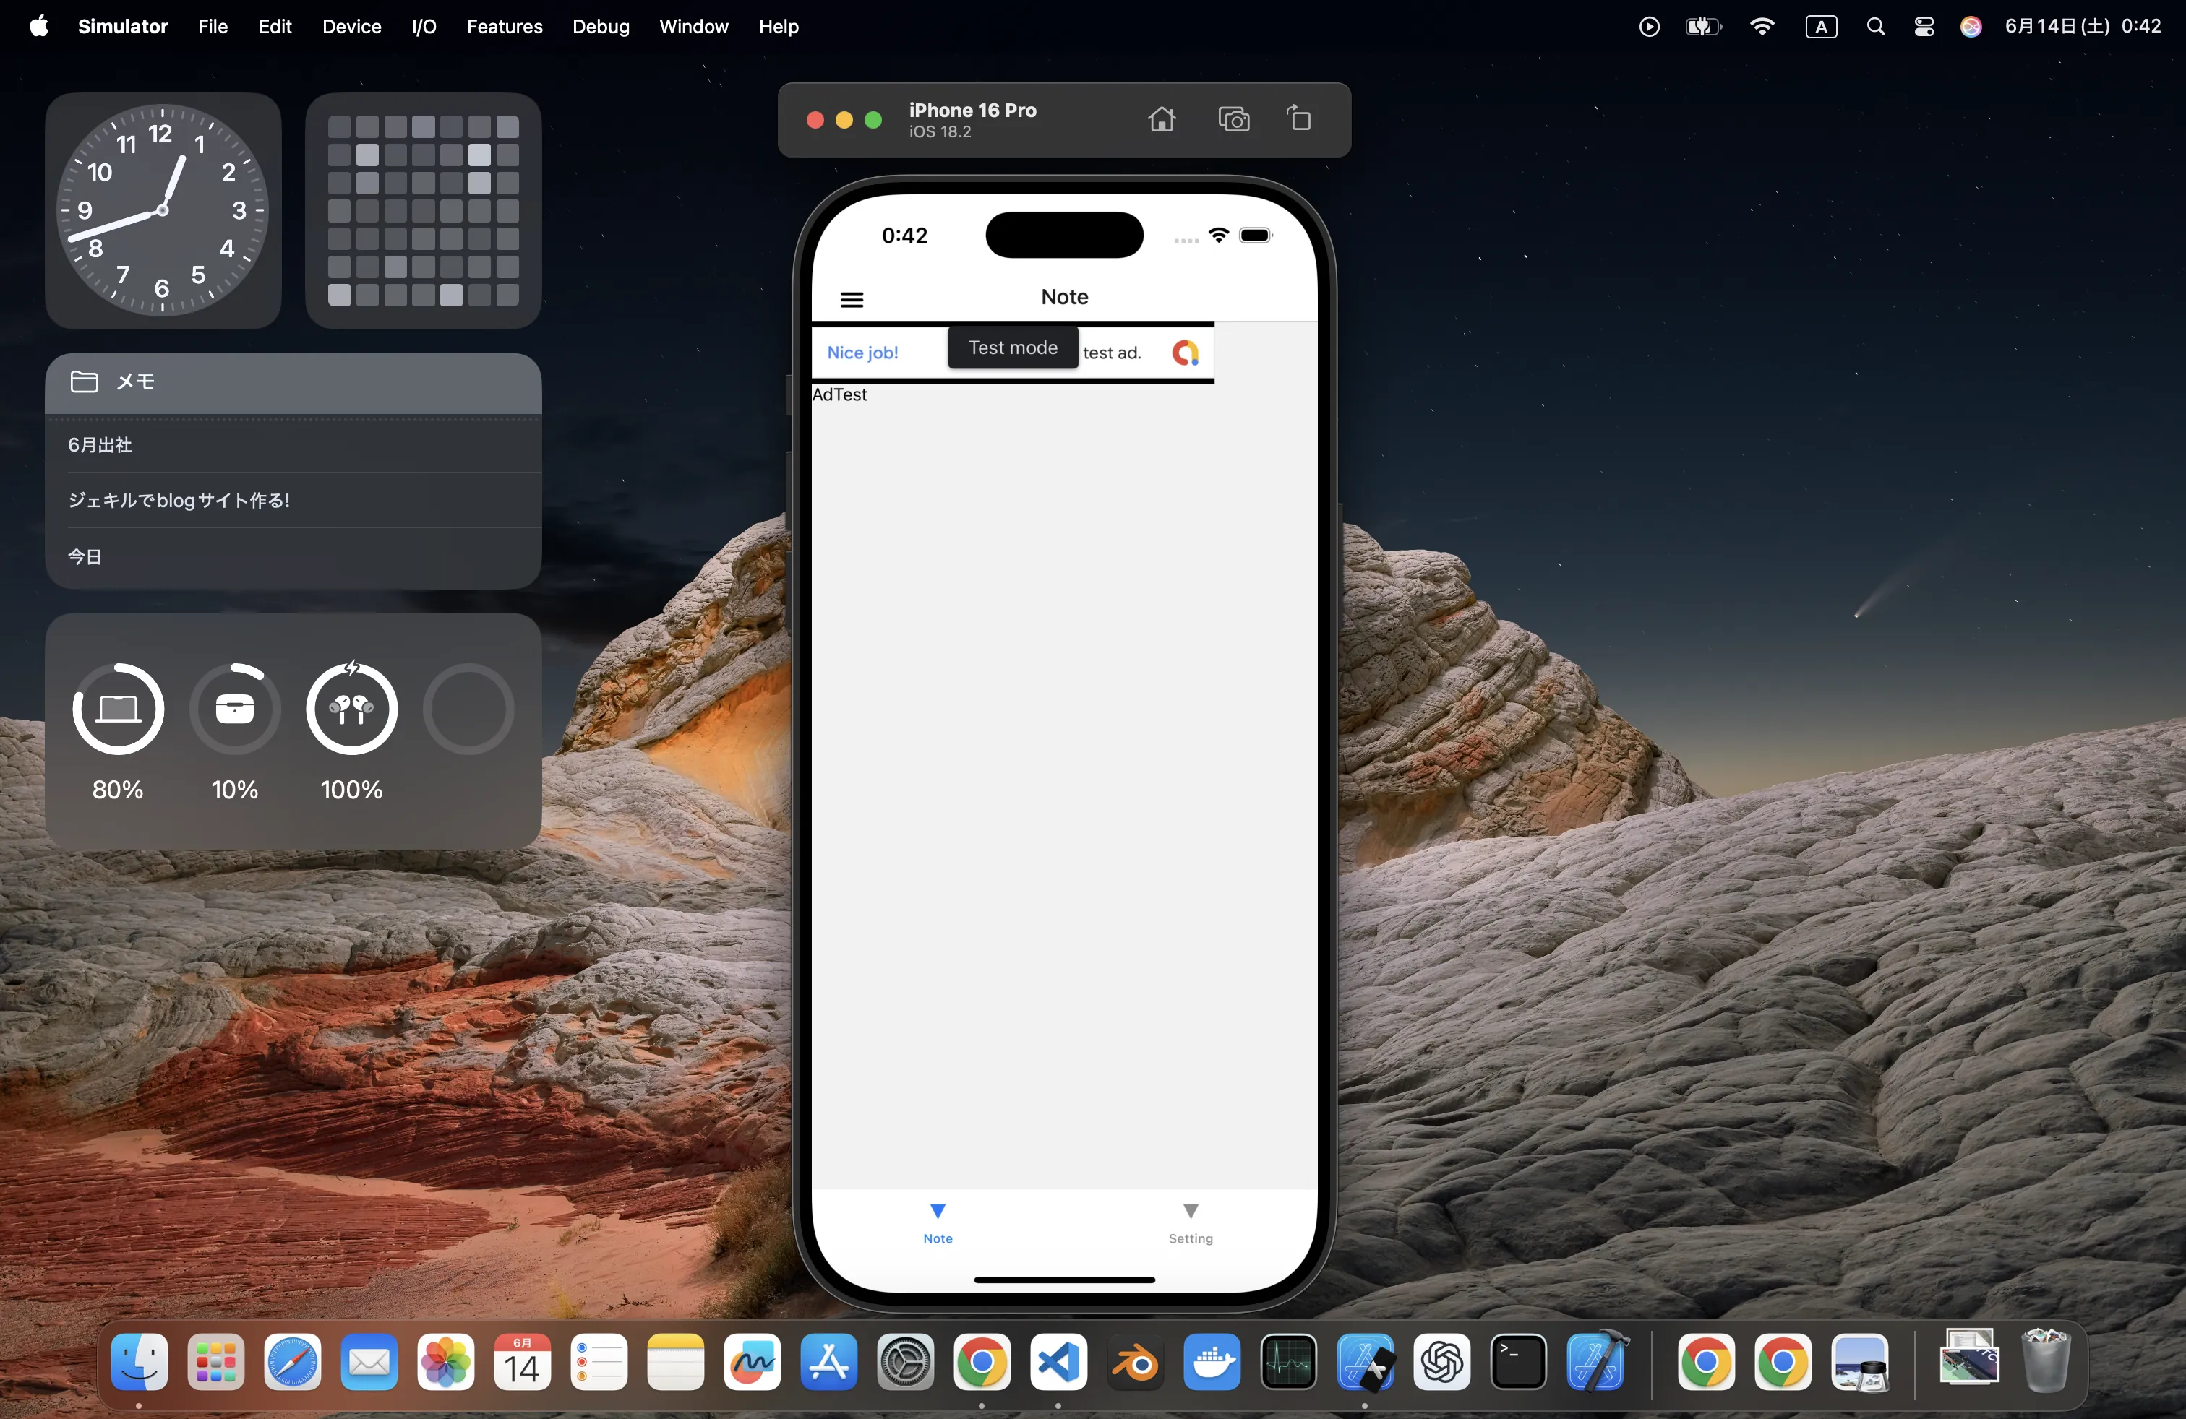Open Visual Studio Code from the dock
The width and height of the screenshot is (2186, 1419).
pyautogui.click(x=1058, y=1362)
